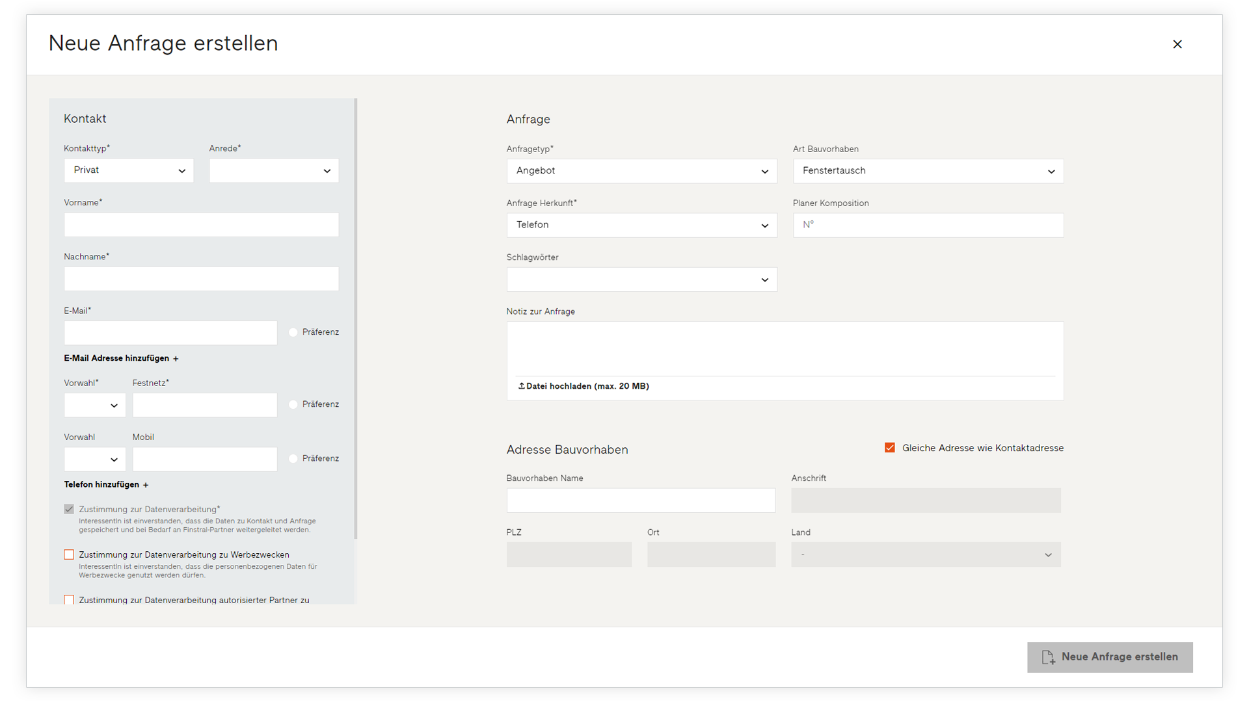Open the Land dropdown
This screenshot has width=1249, height=702.
click(926, 554)
